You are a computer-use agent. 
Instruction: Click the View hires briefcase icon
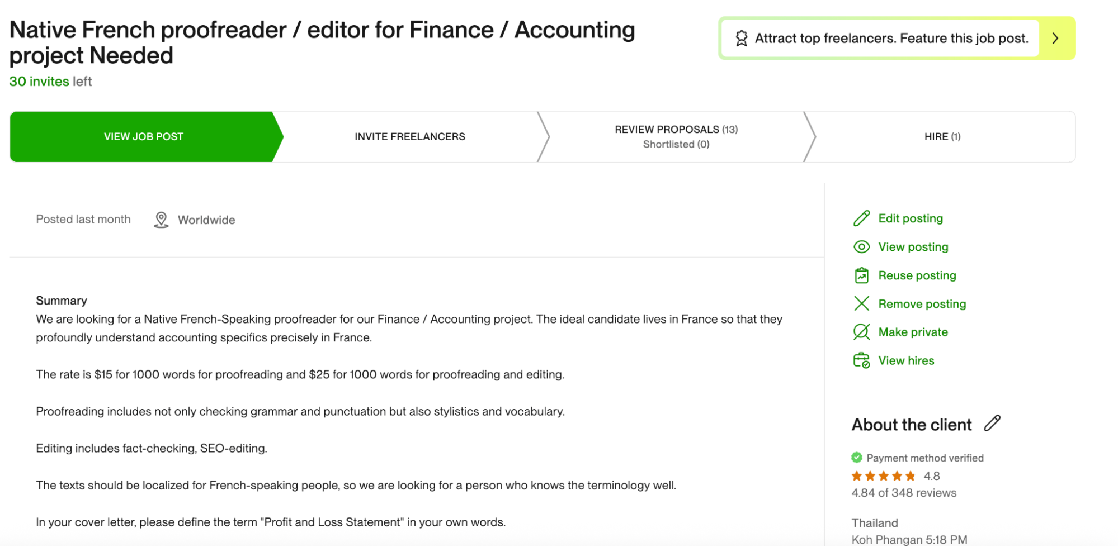click(x=861, y=360)
